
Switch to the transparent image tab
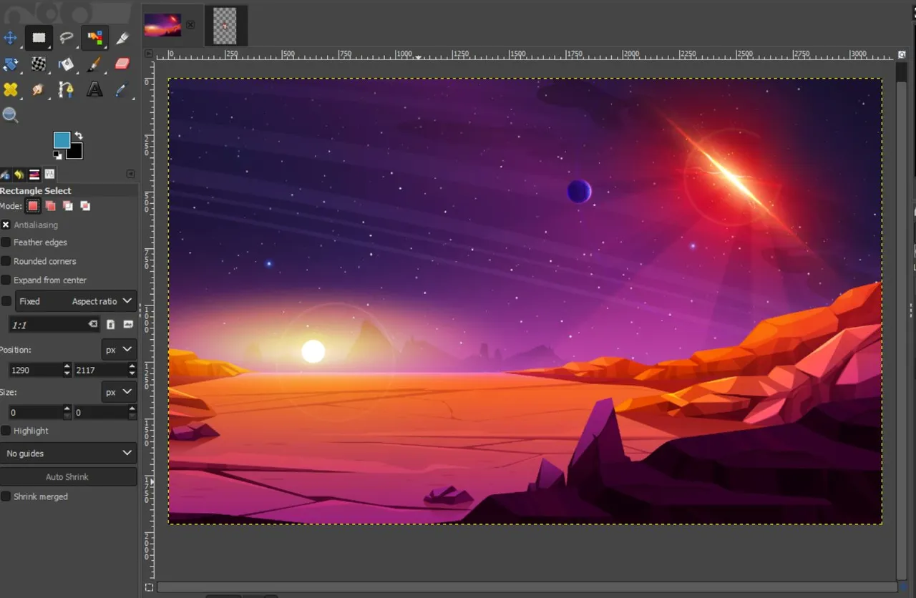pyautogui.click(x=225, y=25)
